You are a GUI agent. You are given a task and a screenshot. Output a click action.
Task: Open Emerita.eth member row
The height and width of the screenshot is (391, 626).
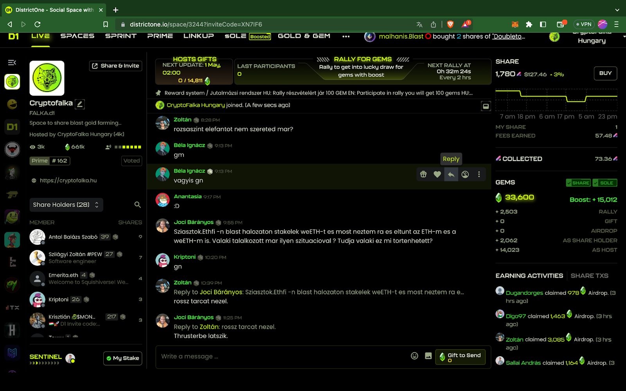click(86, 279)
